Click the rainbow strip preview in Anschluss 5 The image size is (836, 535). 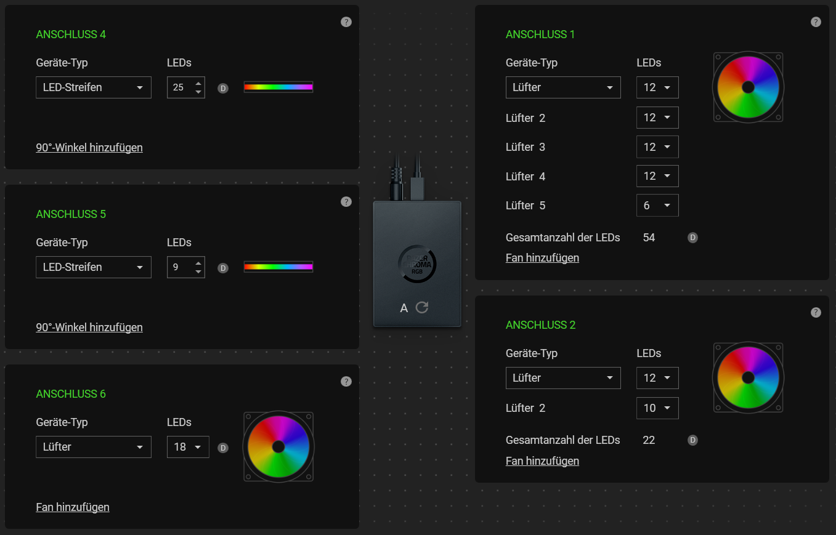[278, 267]
